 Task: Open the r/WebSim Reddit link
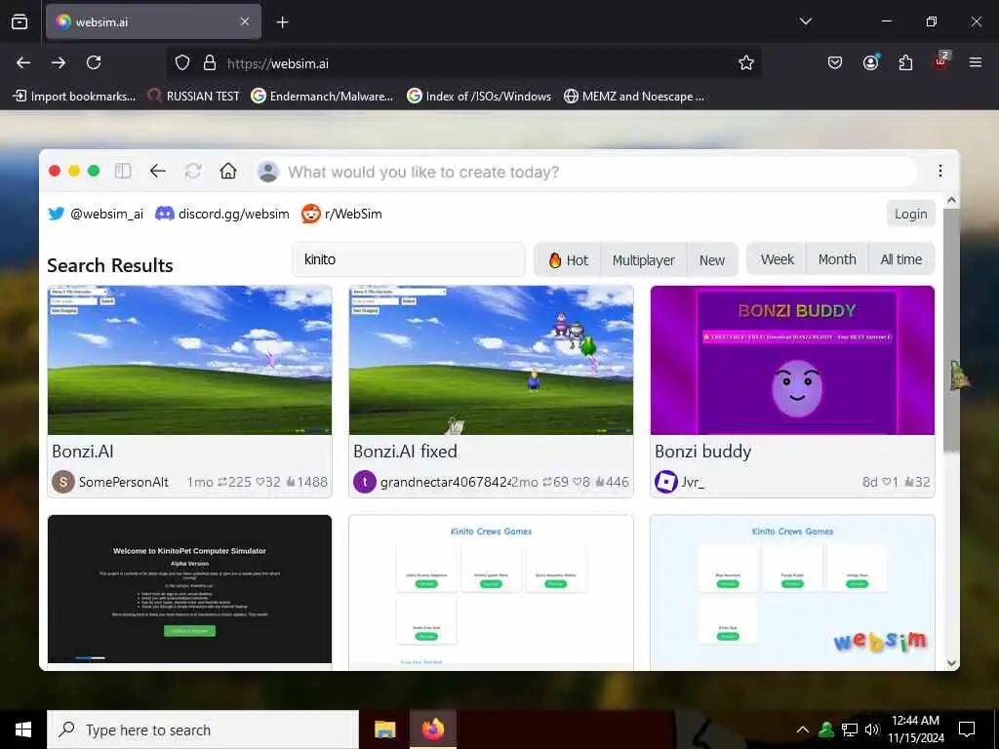tap(342, 214)
